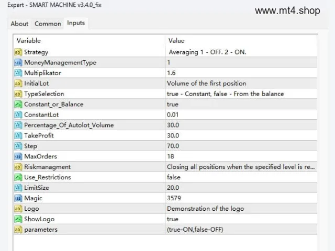Click the integer icon beside MaxOrders
Image resolution: width=335 pixels, height=251 pixels.
click(x=18, y=156)
